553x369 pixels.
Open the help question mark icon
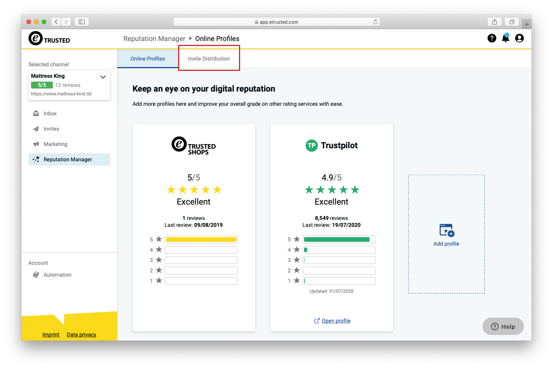click(492, 38)
